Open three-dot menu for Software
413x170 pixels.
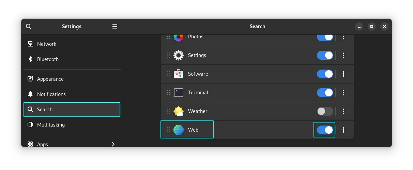343,74
